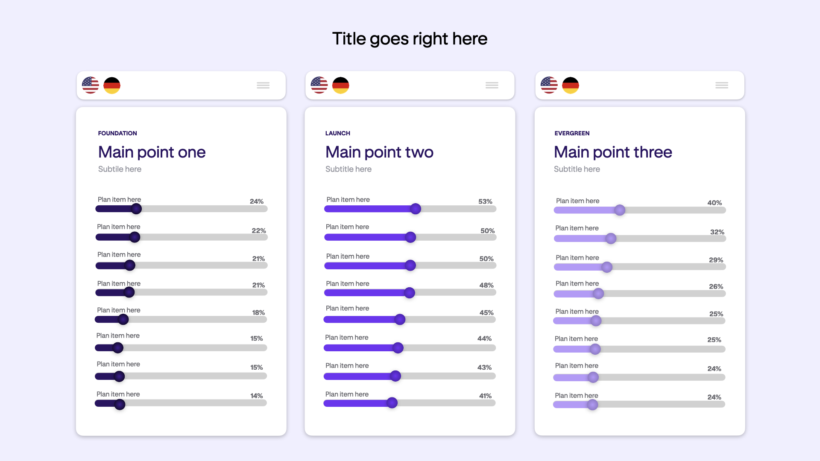Open the hamburger menu above the Evergreen card
This screenshot has width=820, height=461.
pos(722,85)
